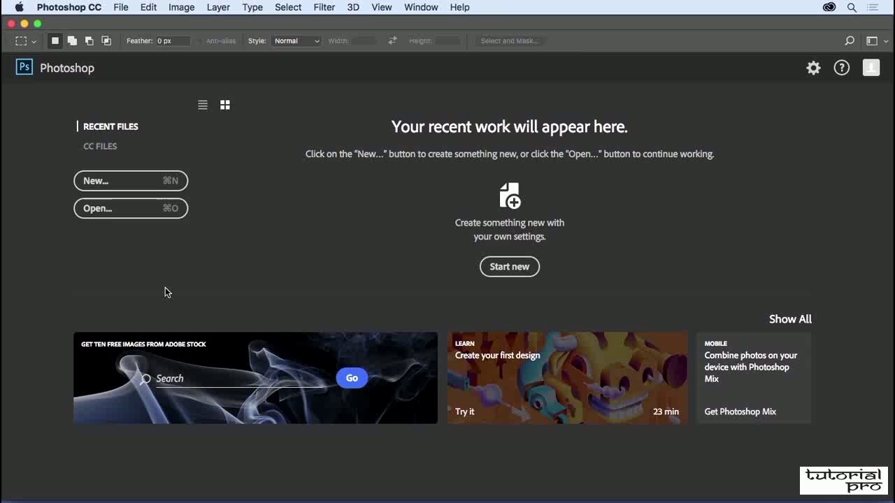Select the New selection mode icon

tap(55, 41)
